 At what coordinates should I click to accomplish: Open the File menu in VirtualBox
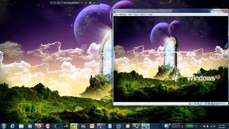coord(116,15)
